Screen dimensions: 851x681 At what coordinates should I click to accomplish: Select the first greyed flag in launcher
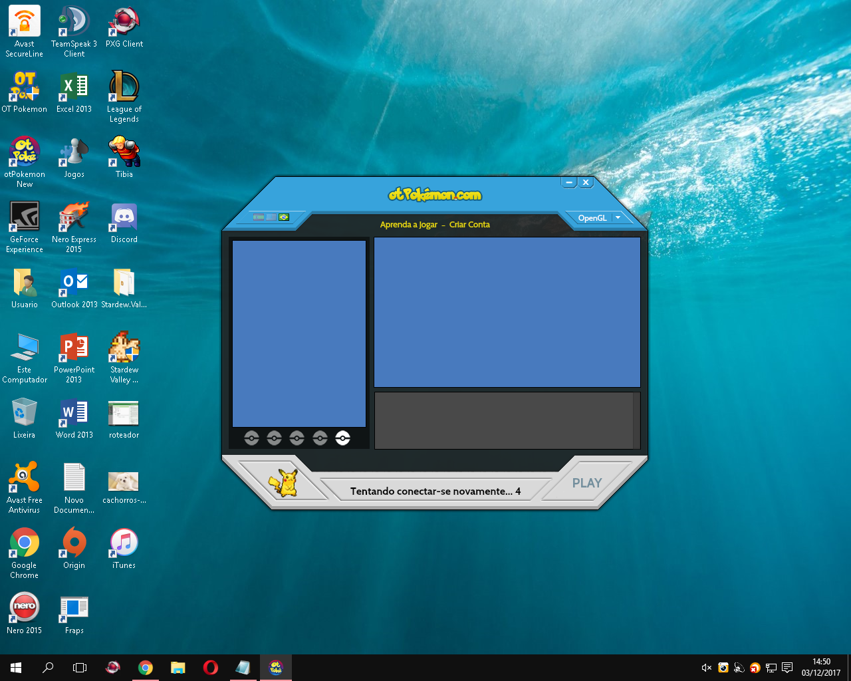pyautogui.click(x=259, y=217)
